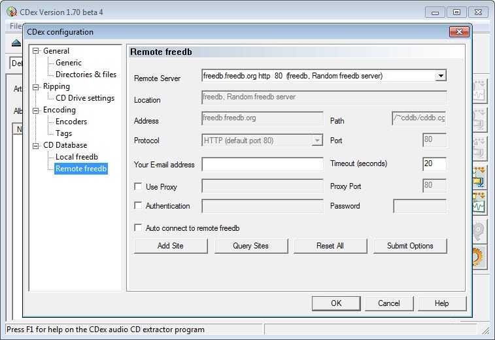Click the Remote freedb page heading
The image size is (495, 340).
(x=161, y=52)
